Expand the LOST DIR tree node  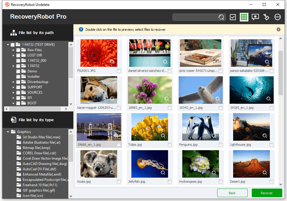tap(13, 55)
